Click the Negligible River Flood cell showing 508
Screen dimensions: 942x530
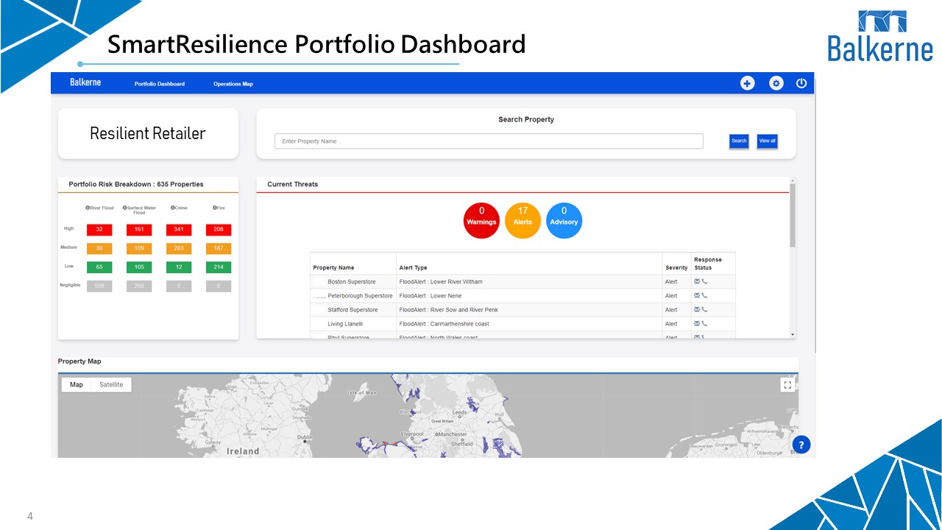(x=99, y=286)
